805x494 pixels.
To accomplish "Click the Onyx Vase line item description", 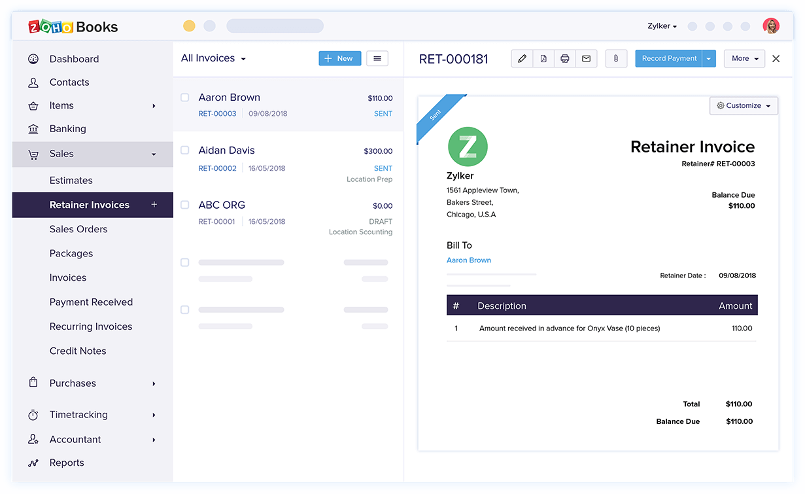I will [x=570, y=328].
